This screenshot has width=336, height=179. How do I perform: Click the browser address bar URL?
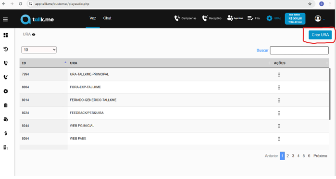coord(62,4)
